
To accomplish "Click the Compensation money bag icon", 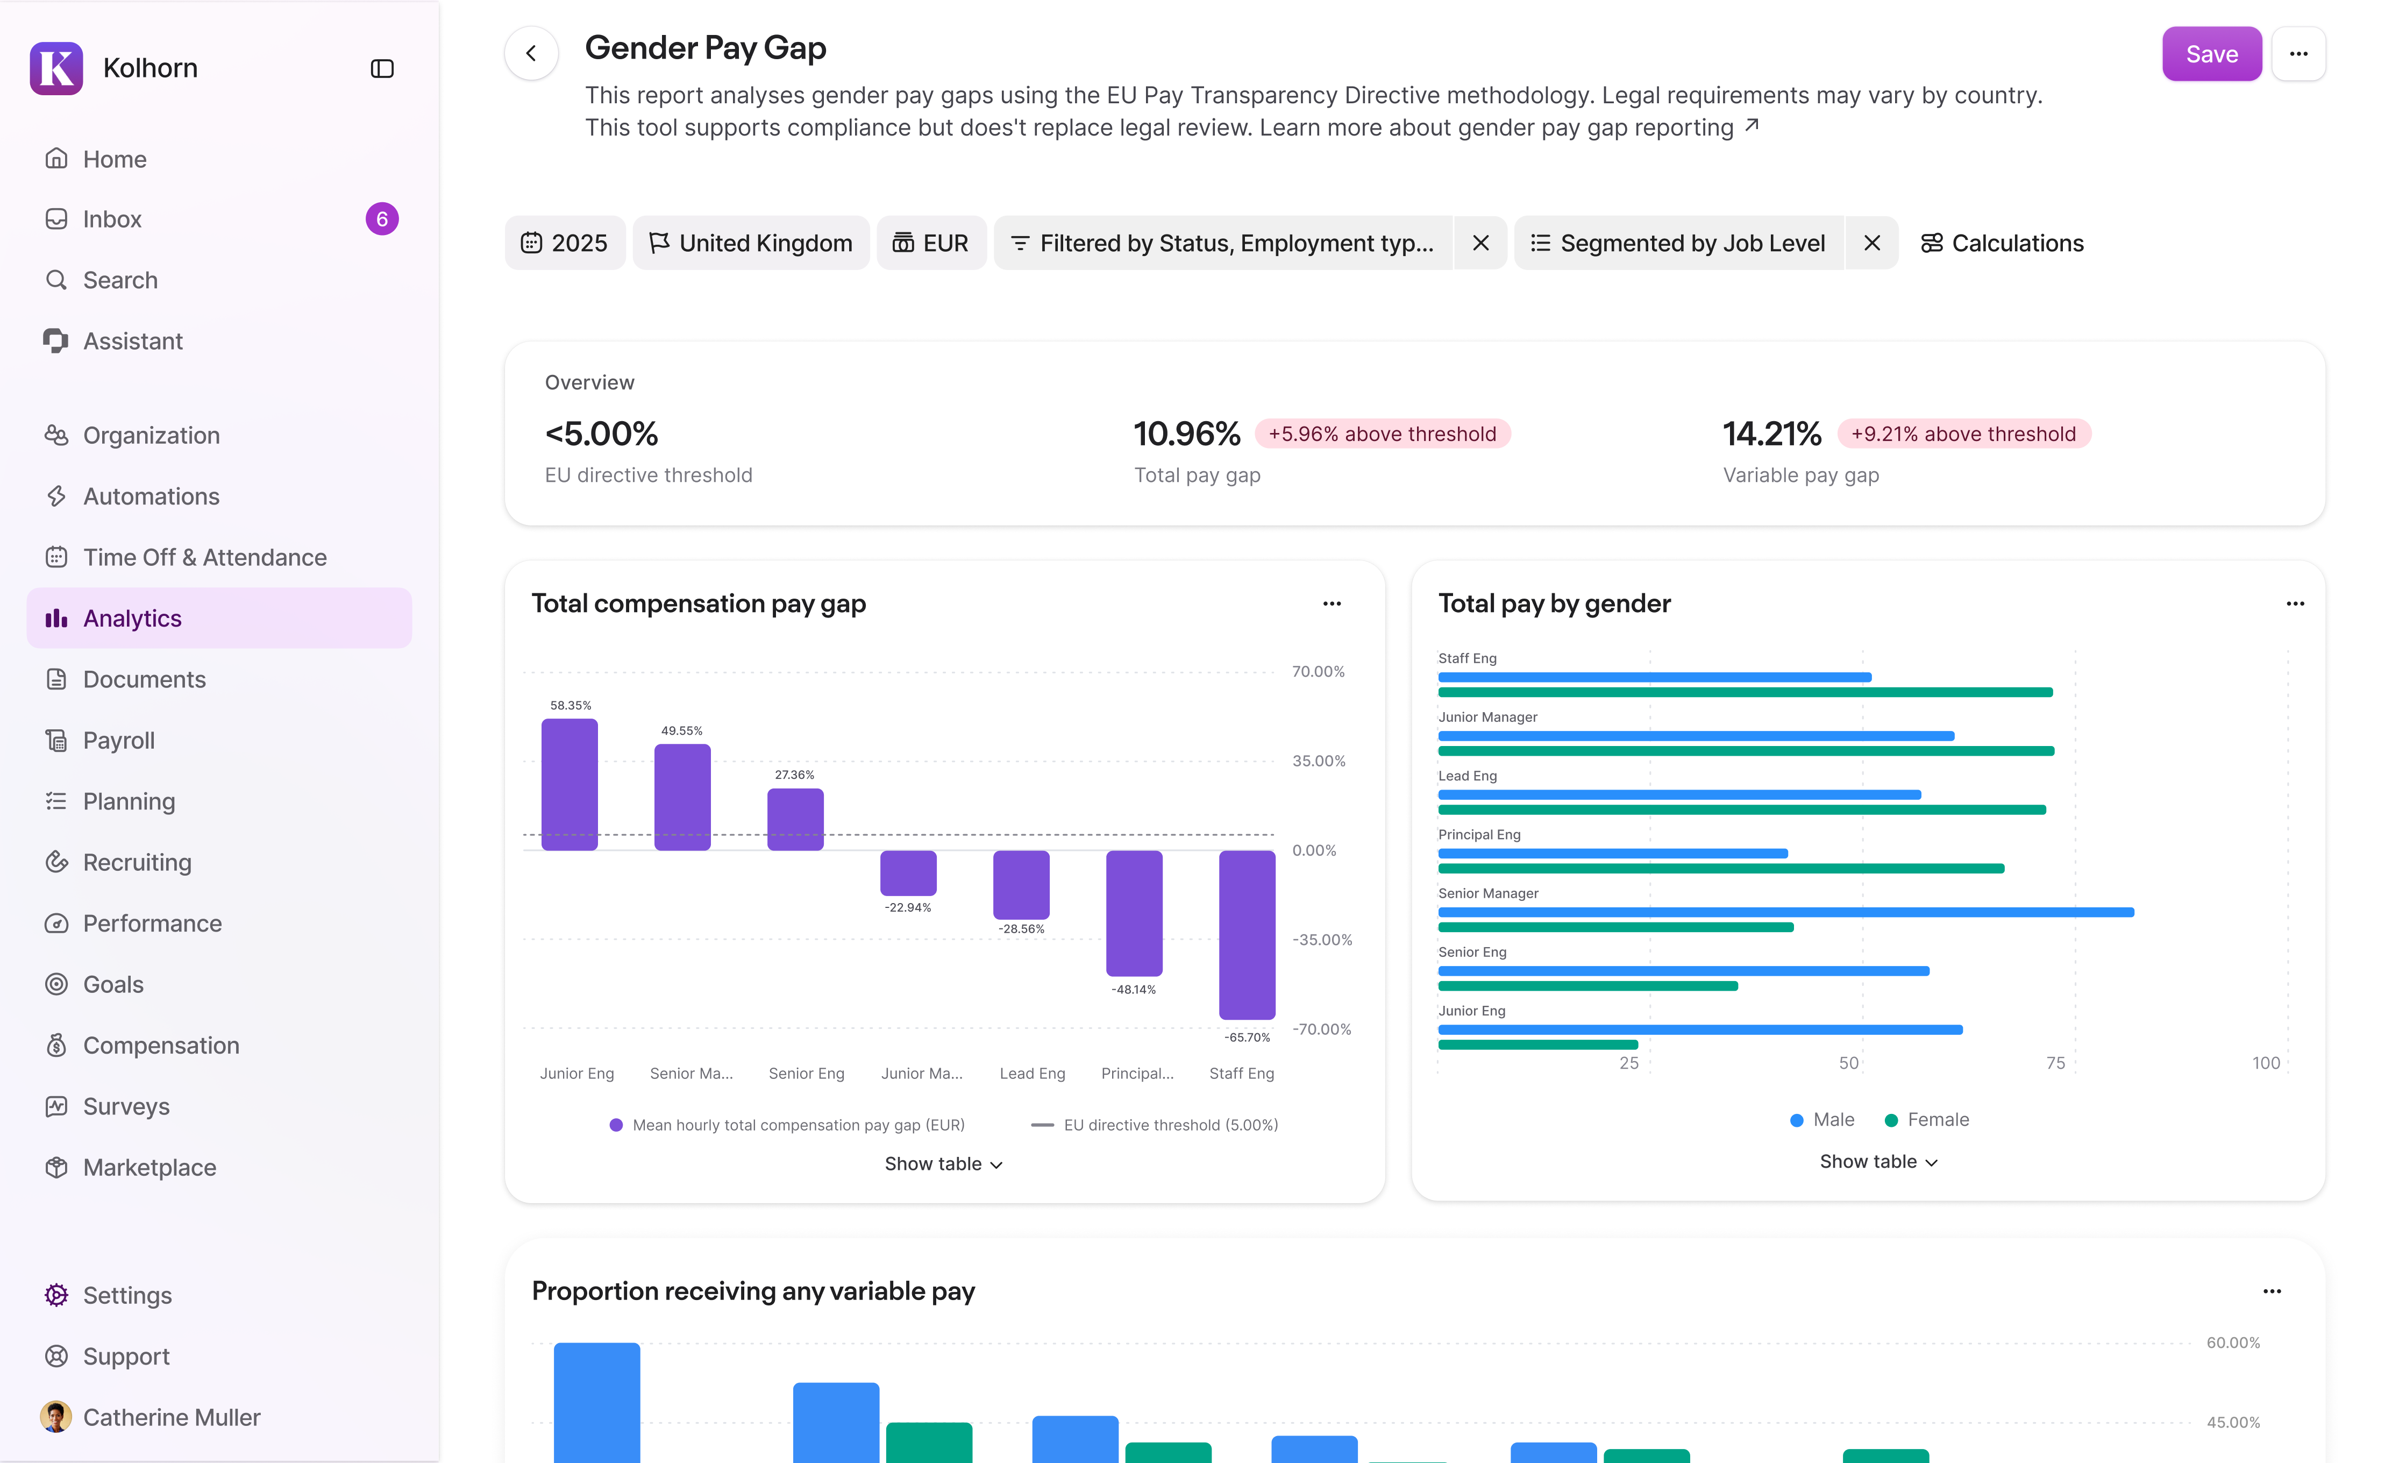I will point(56,1046).
